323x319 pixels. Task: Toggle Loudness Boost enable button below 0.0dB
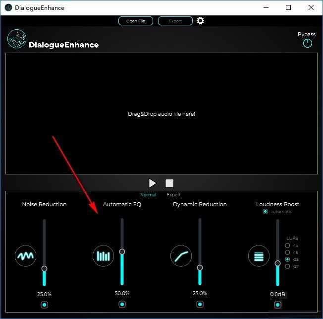point(277,305)
